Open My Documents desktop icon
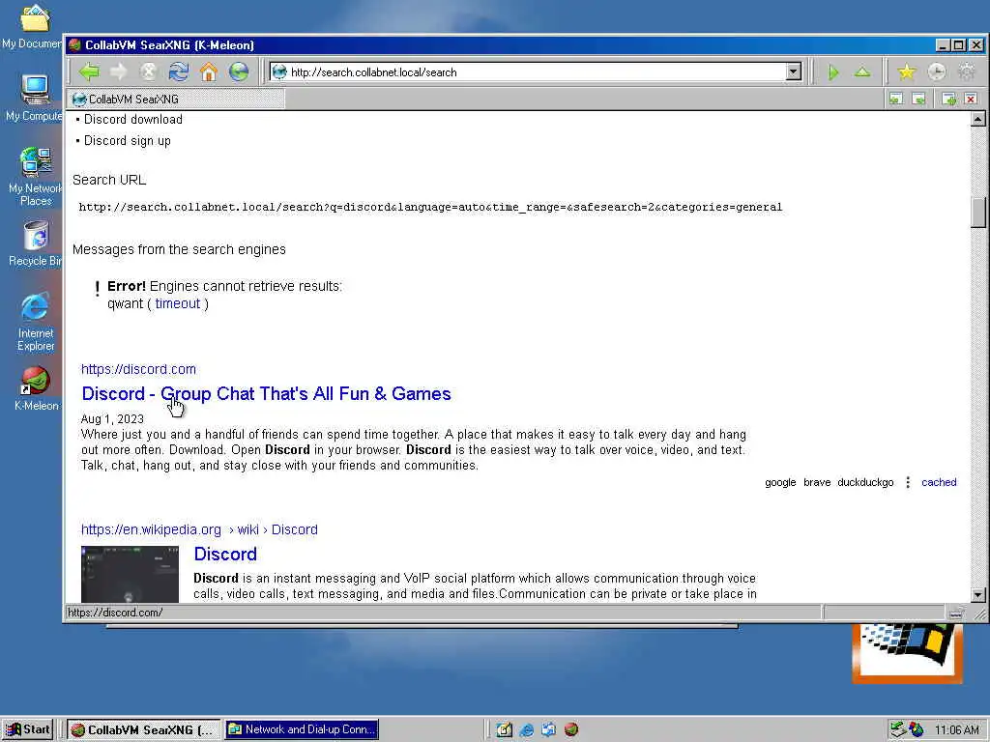990x742 pixels. 33,26
